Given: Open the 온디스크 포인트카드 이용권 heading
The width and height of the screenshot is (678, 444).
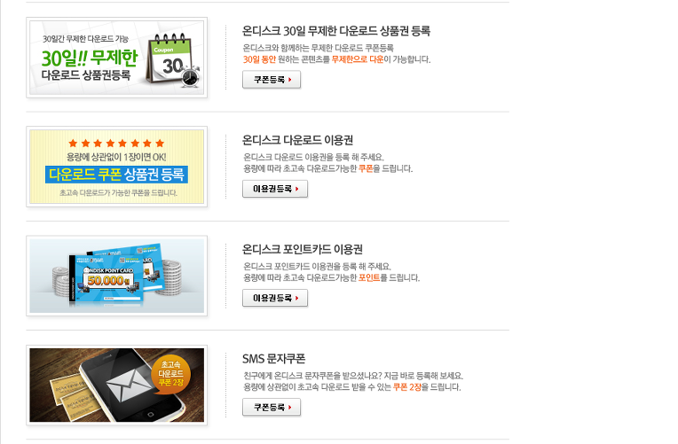Looking at the screenshot, I should [x=303, y=249].
